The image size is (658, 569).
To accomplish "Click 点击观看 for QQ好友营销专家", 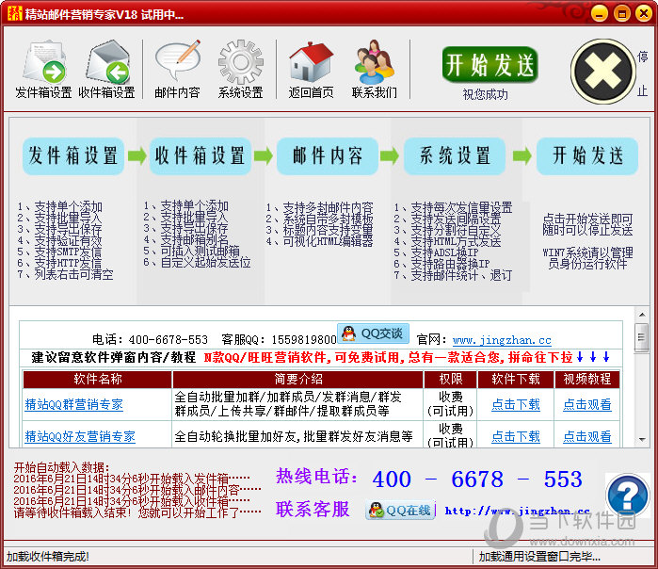I will [587, 436].
